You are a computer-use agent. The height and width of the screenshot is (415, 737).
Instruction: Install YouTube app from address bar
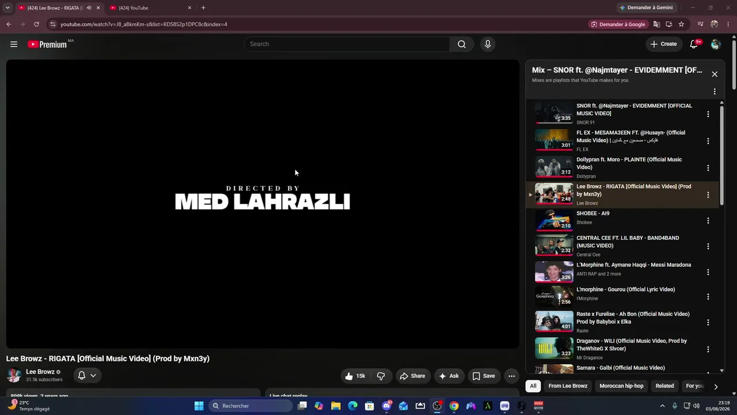tap(668, 24)
